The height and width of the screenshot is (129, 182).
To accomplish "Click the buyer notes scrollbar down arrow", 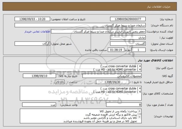I will tap(139, 117).
